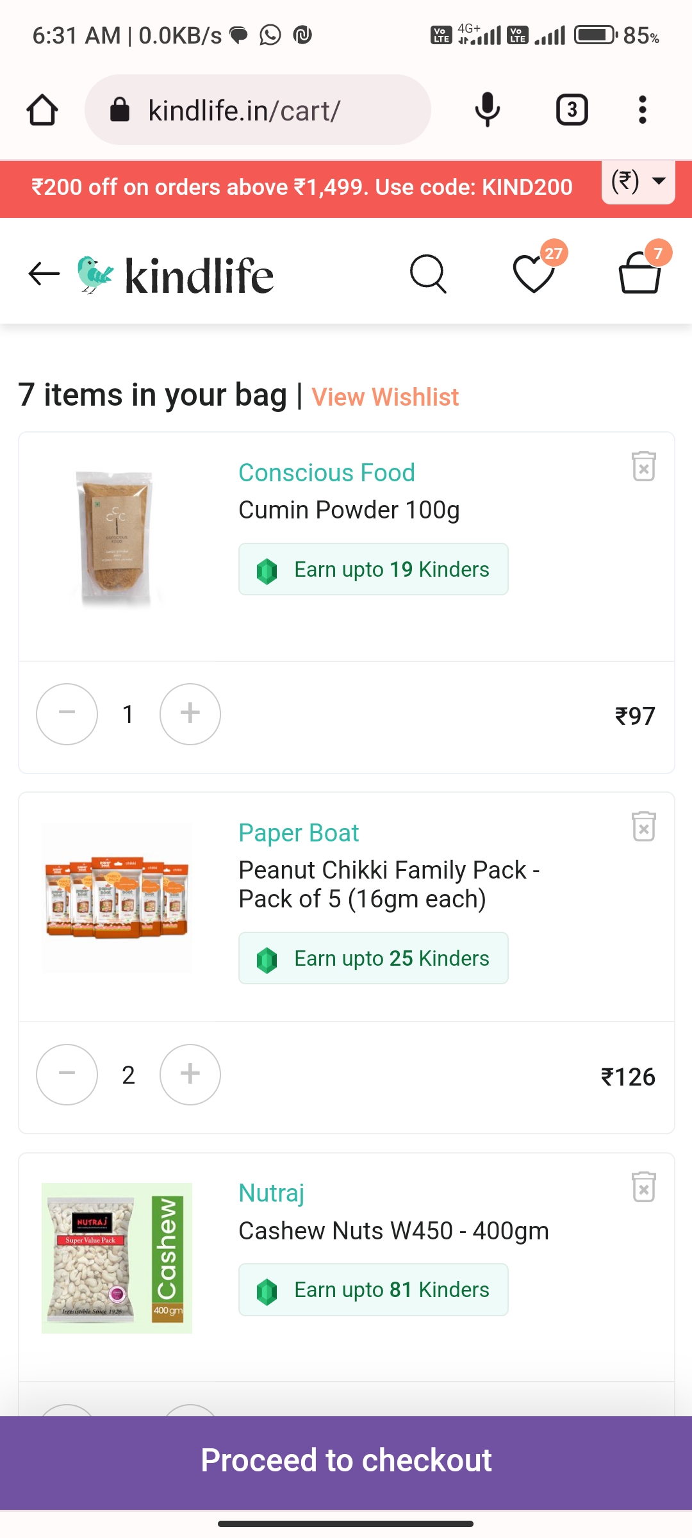Viewport: 692px width, 1538px height.
Task: Decrease Cumin Powder quantity with minus
Action: pos(67,714)
